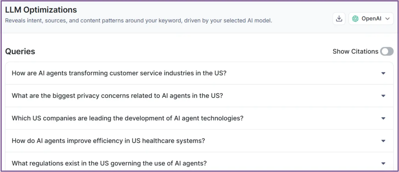This screenshot has width=399, height=172.
Task: Select the healthcare efficiency query text
Action: pyautogui.click(x=108, y=141)
